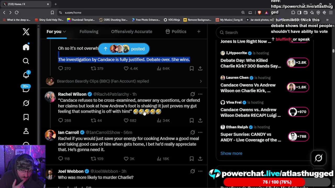Screen dimensions: 335x188
Task: Reply to Rachel Wilson's post
Action: (x=60, y=120)
